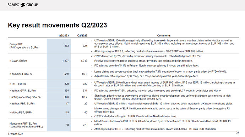Click the If PBT value 732

coord(85,84)
